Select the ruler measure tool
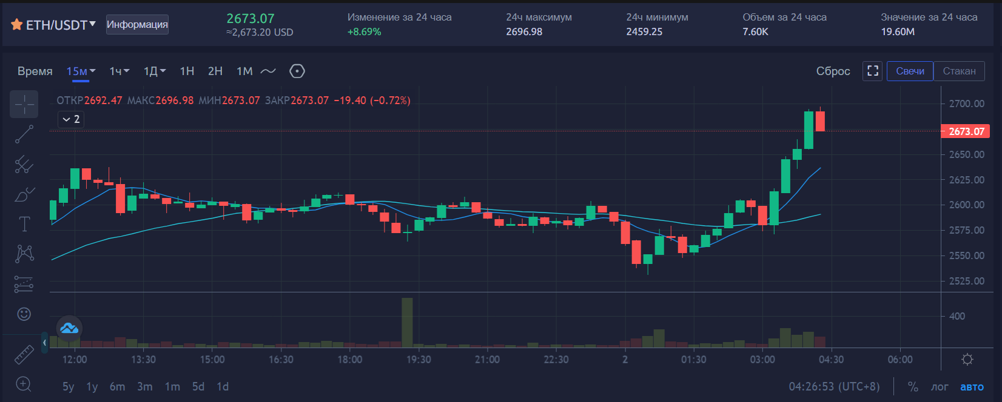This screenshot has height=402, width=1002. coord(24,355)
